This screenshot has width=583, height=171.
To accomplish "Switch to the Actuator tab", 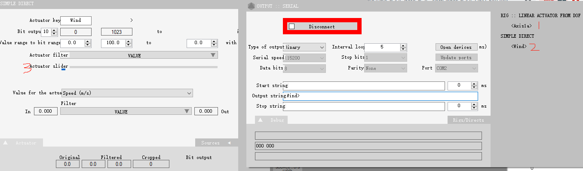I will 21,143.
